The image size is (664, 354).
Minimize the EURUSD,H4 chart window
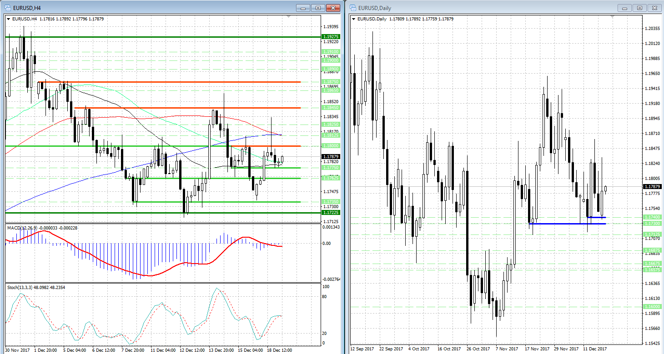click(x=303, y=8)
